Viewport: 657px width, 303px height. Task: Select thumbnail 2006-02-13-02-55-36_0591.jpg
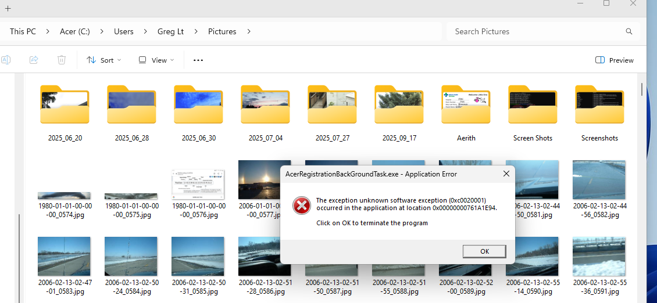pyautogui.click(x=599, y=256)
